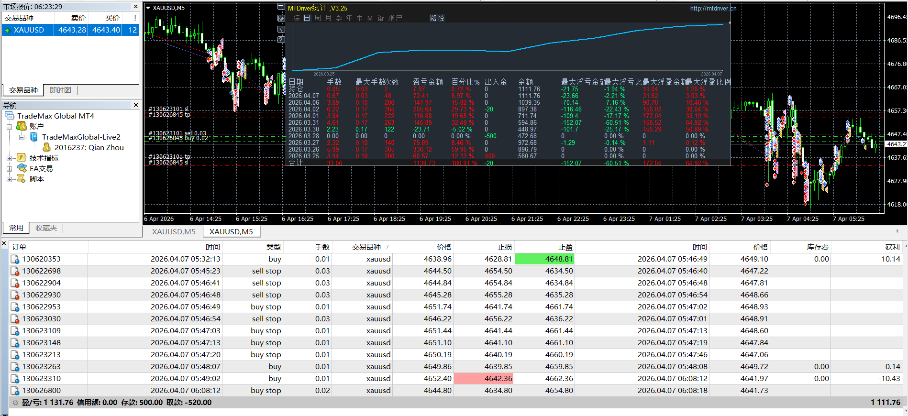Toggle the 周 weekly view in MTDriver

318,18
